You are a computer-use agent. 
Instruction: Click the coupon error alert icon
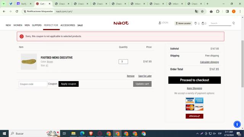(x=22, y=37)
